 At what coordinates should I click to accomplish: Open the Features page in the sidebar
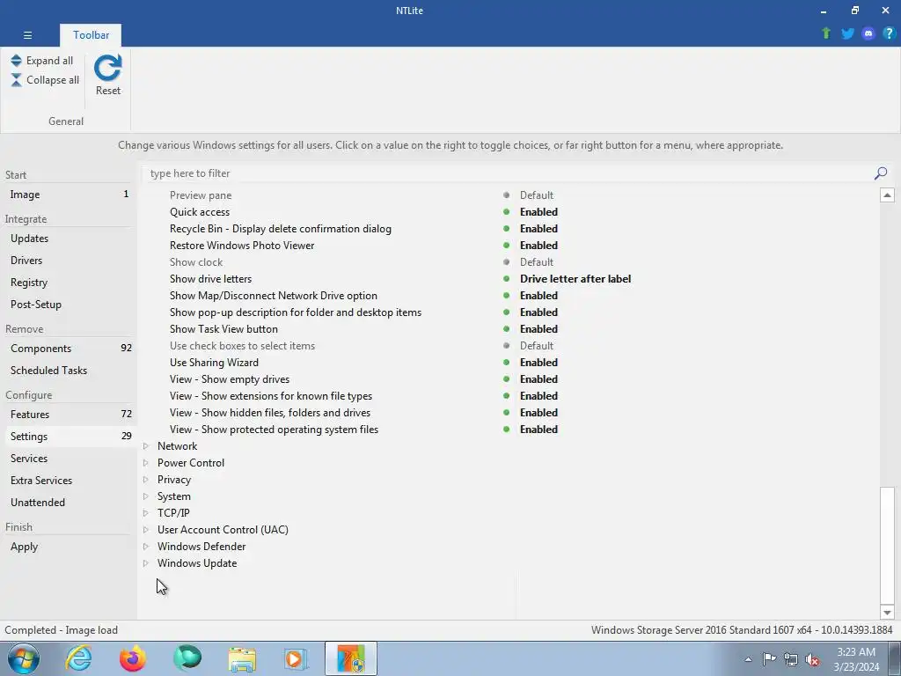(x=69, y=415)
